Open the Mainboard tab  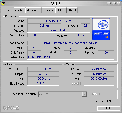[33, 10]
